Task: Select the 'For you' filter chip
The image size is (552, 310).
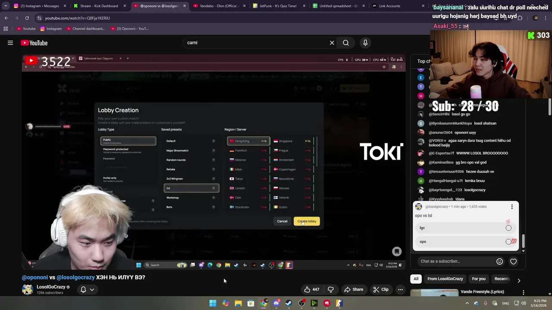Action: [x=479, y=279]
